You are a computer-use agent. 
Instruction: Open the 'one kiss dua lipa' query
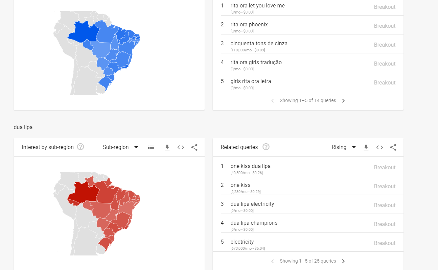click(x=250, y=166)
